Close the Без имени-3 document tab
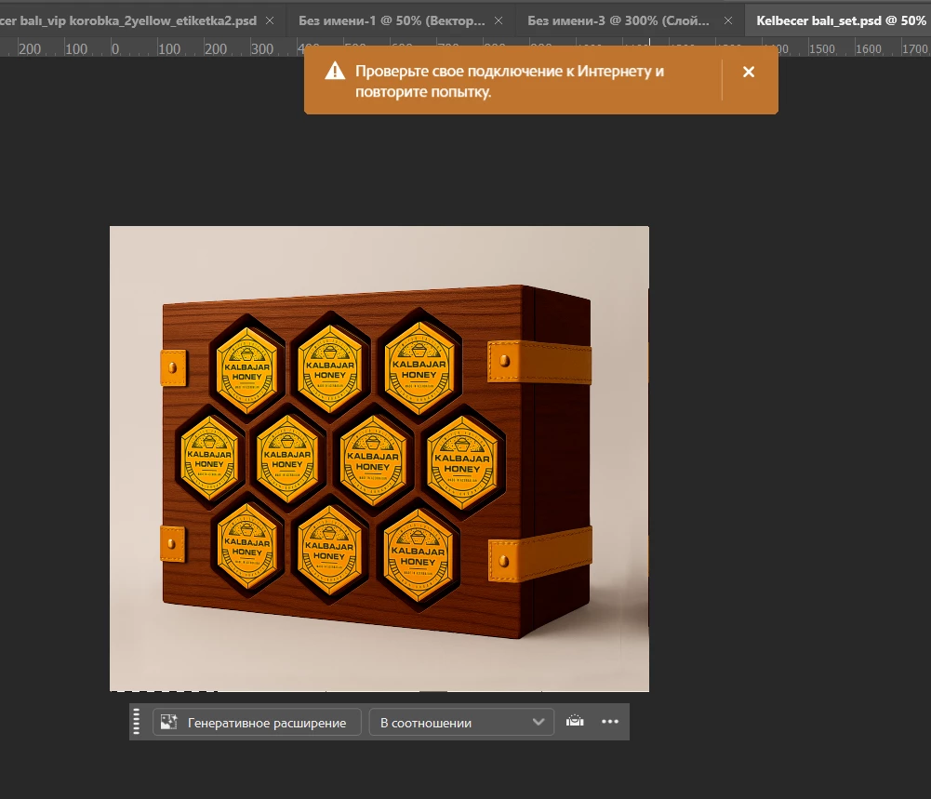The height and width of the screenshot is (799, 931). point(728,20)
